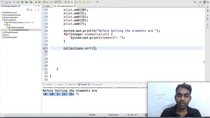Click the Search flashlight toolbar icon

(51, 2)
